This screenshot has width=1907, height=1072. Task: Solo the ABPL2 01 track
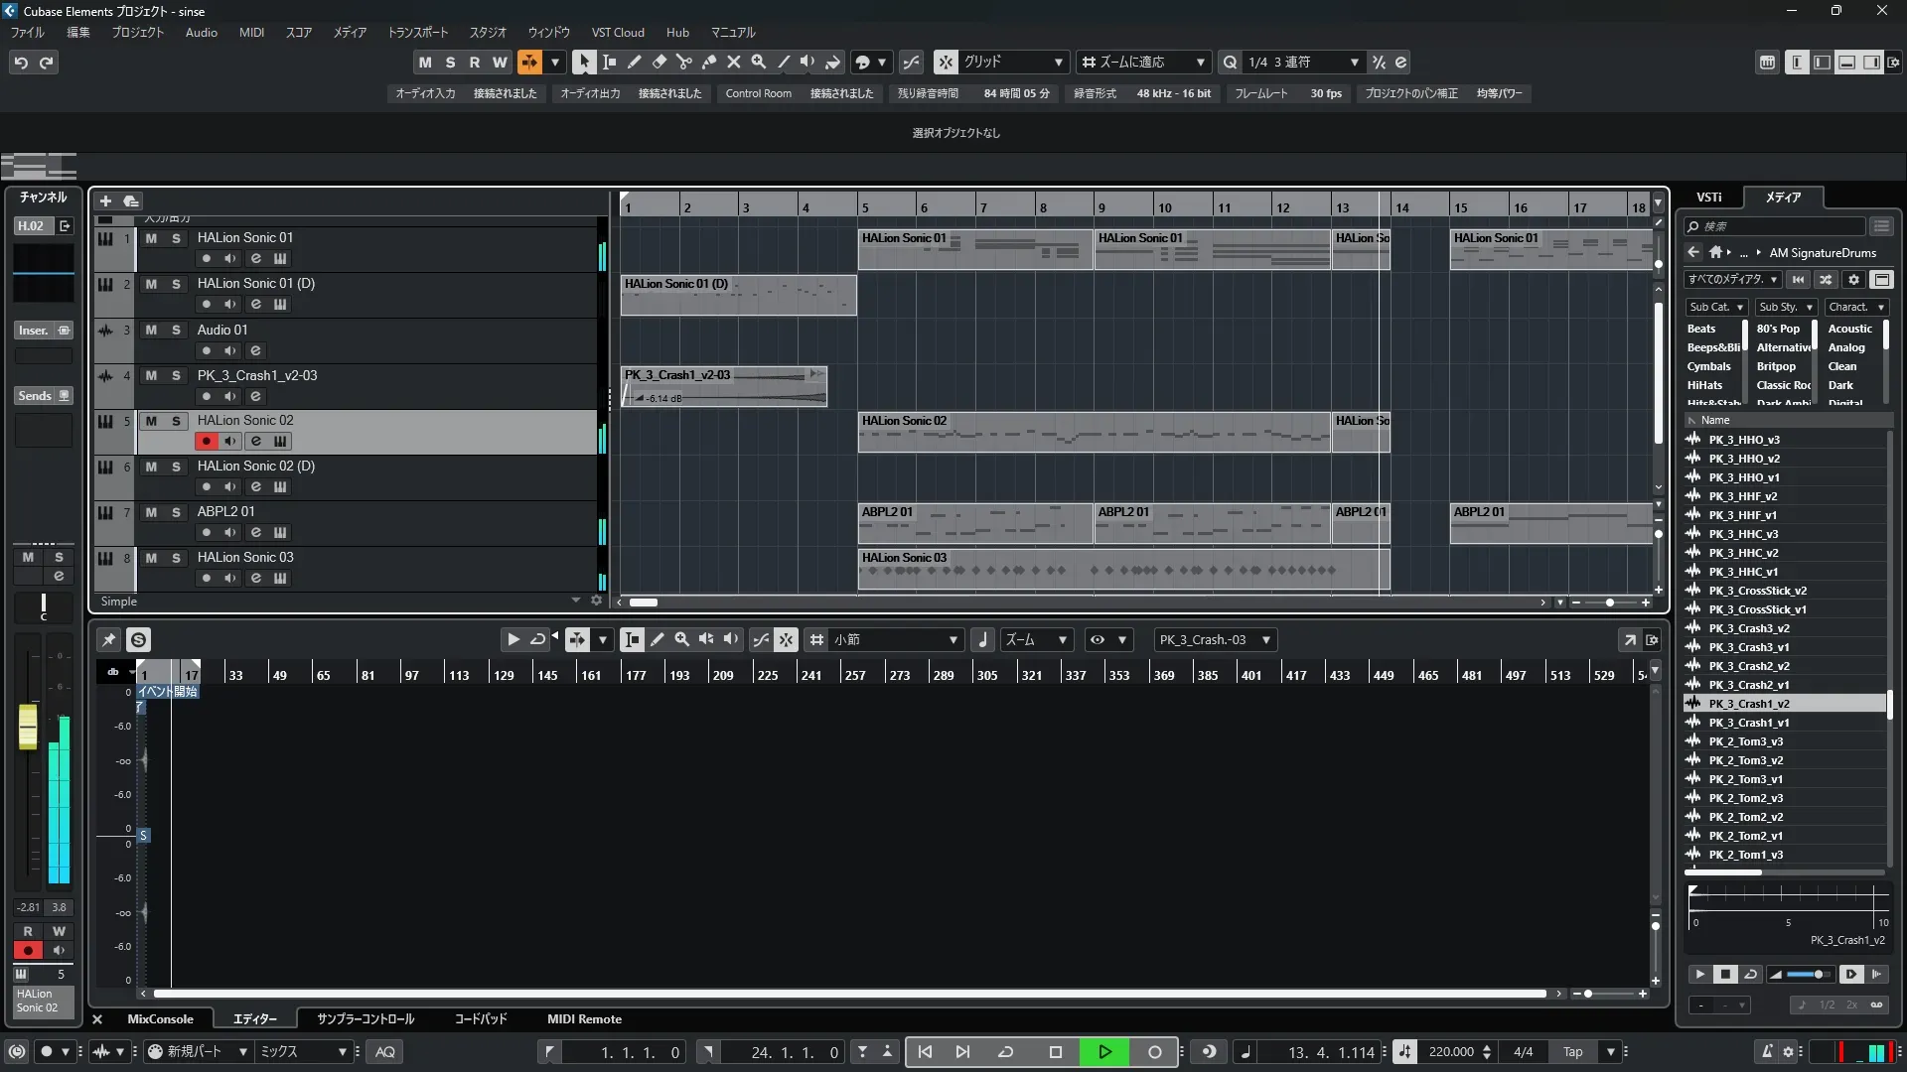click(x=176, y=512)
